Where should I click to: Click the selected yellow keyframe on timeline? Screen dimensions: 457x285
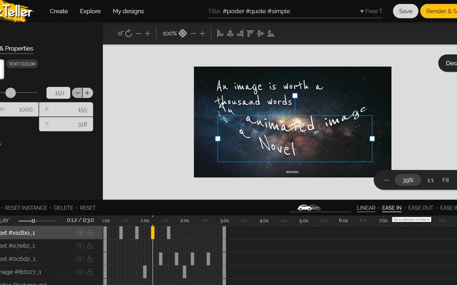153,233
